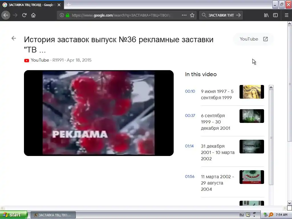Image resolution: width=292 pixels, height=219 pixels.
Task: Click the orange magnifier tray icon
Action: click(x=271, y=215)
